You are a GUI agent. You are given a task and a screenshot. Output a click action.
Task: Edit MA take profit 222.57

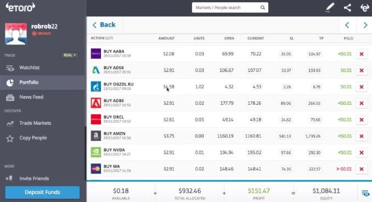(314, 169)
